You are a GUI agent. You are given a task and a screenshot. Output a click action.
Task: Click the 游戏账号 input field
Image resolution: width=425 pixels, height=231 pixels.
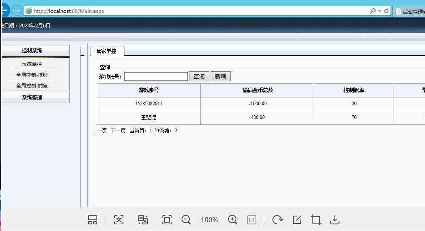pos(156,76)
